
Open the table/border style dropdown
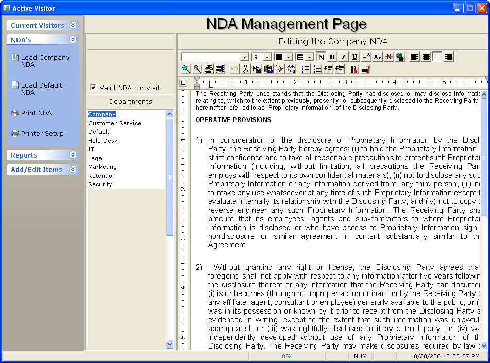(309, 57)
